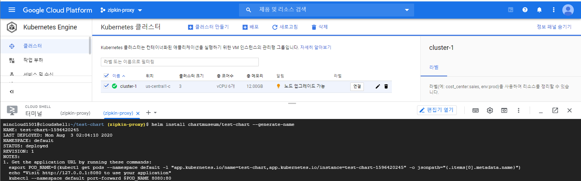The width and height of the screenshot is (581, 181).
Task: Click the search magnifier icon
Action: point(248,10)
